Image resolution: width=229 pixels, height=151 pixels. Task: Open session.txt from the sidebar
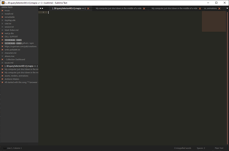pyautogui.click(x=9, y=27)
